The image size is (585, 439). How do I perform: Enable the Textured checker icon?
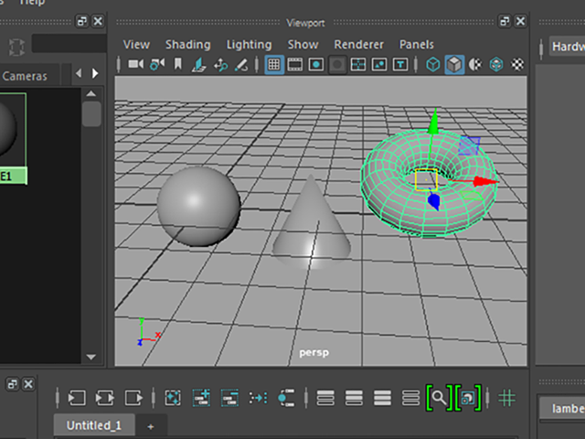pyautogui.click(x=517, y=65)
